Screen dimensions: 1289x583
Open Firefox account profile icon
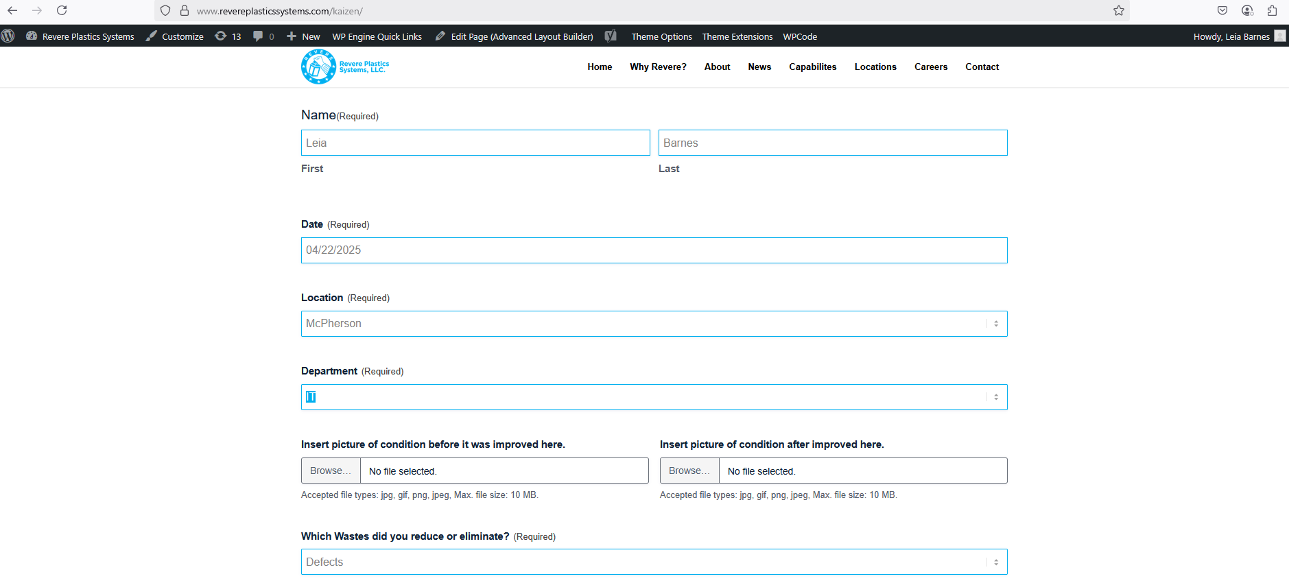1247,10
